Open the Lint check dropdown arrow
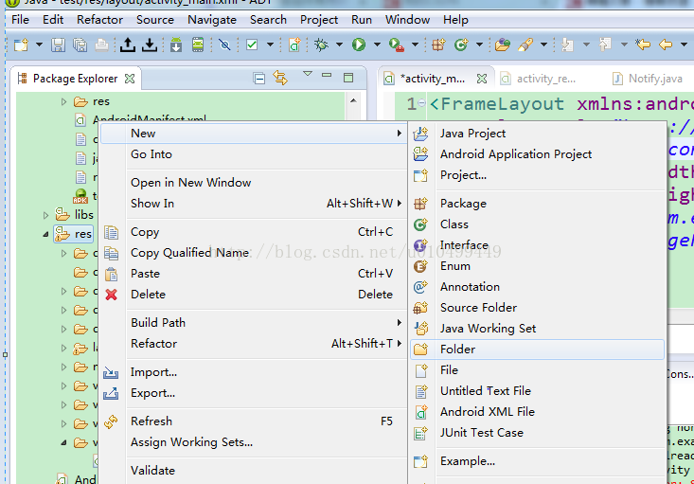 click(x=270, y=45)
